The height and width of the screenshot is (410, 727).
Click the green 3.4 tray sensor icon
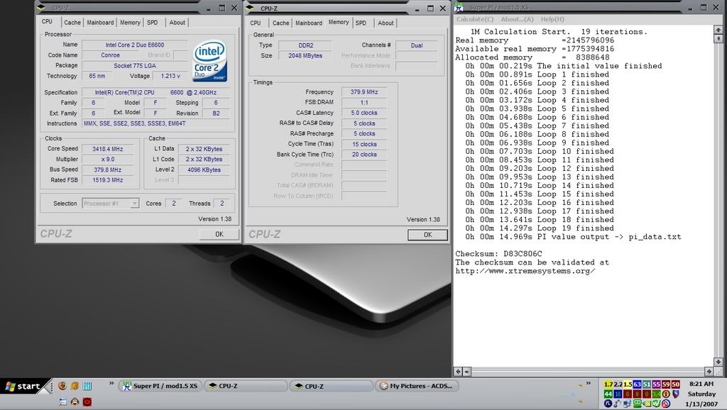[657, 394]
